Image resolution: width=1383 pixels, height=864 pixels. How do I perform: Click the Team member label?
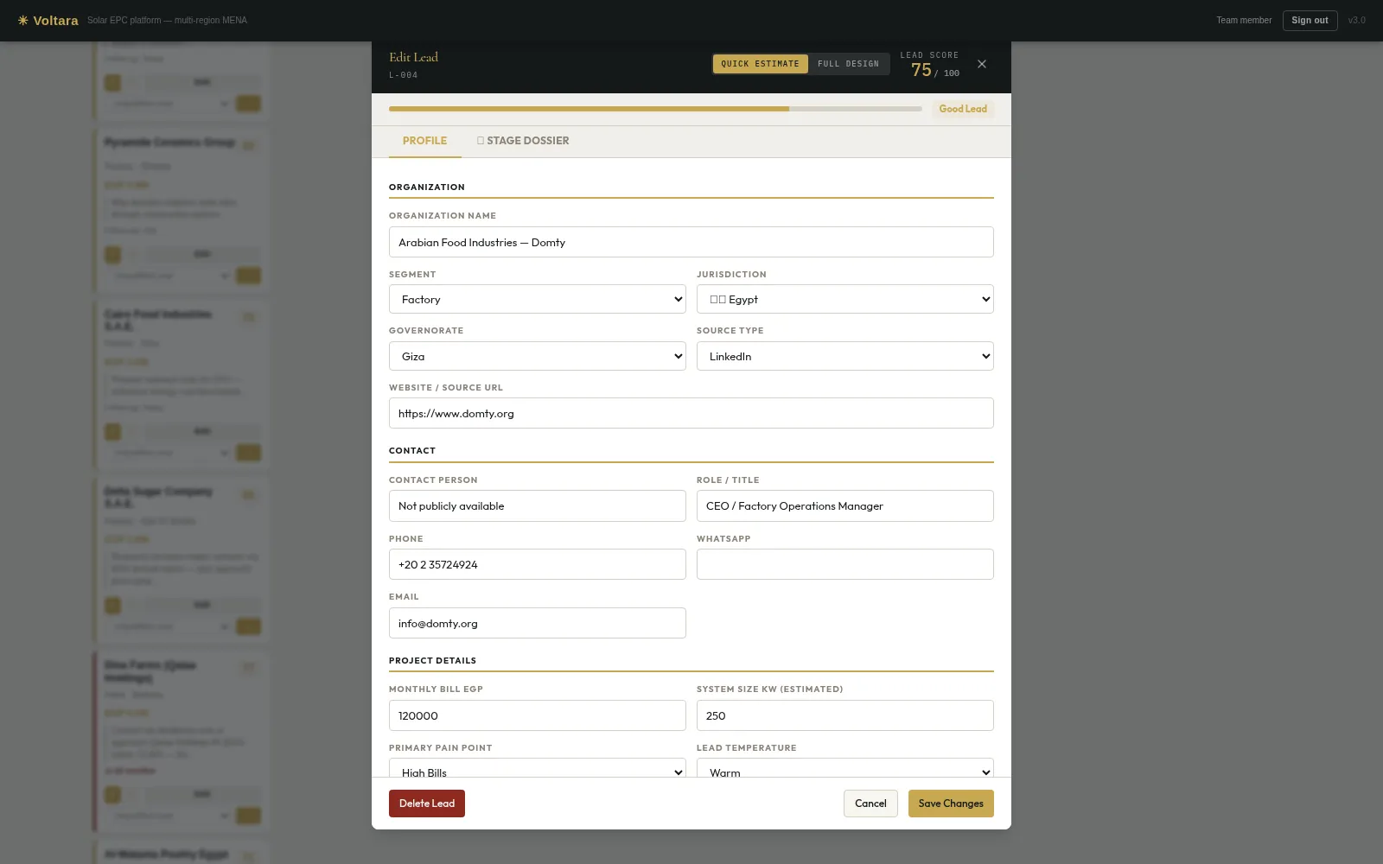(x=1244, y=21)
